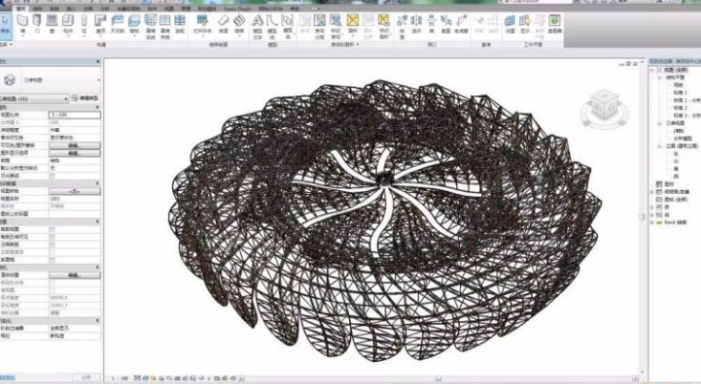Select the Wall tool in the ribbon

tap(22, 24)
